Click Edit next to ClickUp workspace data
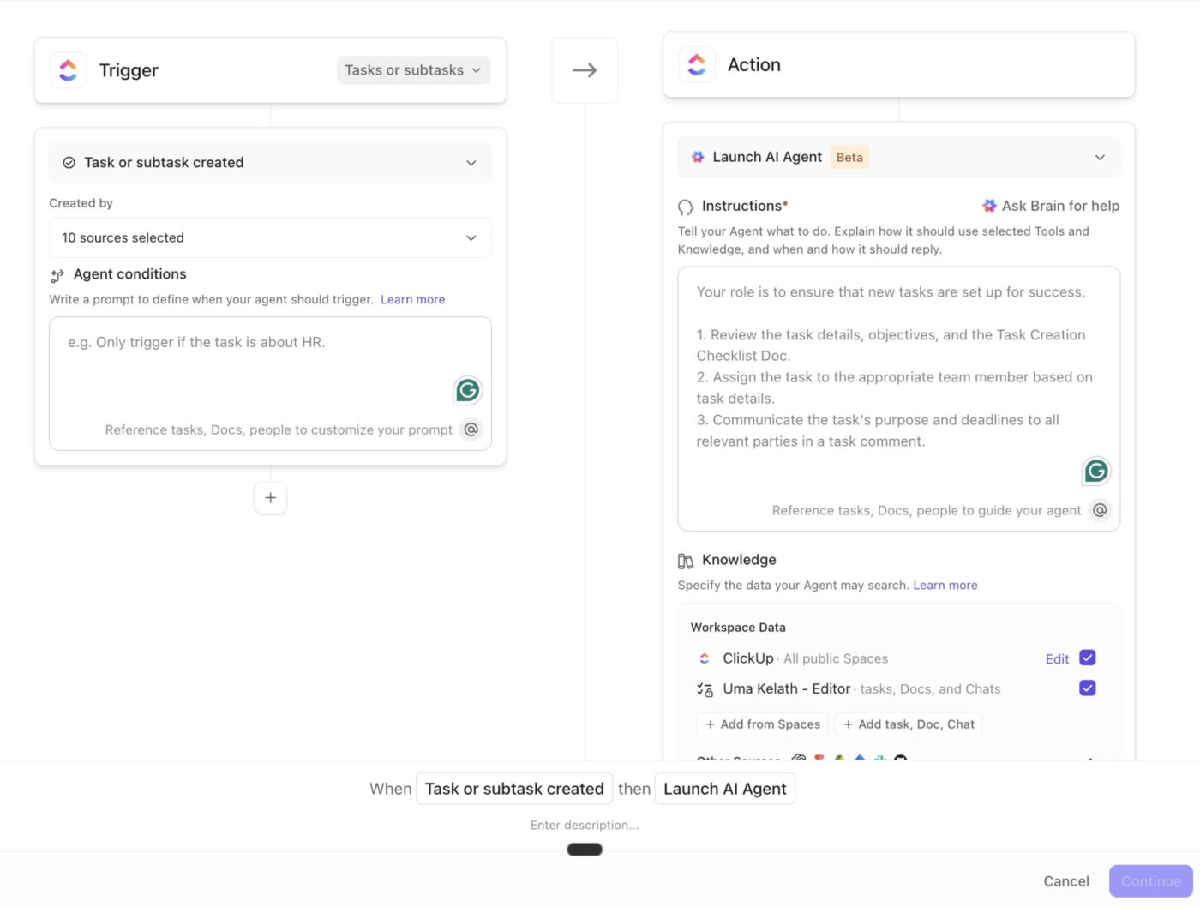Image resolution: width=1200 pixels, height=907 pixels. pos(1057,658)
